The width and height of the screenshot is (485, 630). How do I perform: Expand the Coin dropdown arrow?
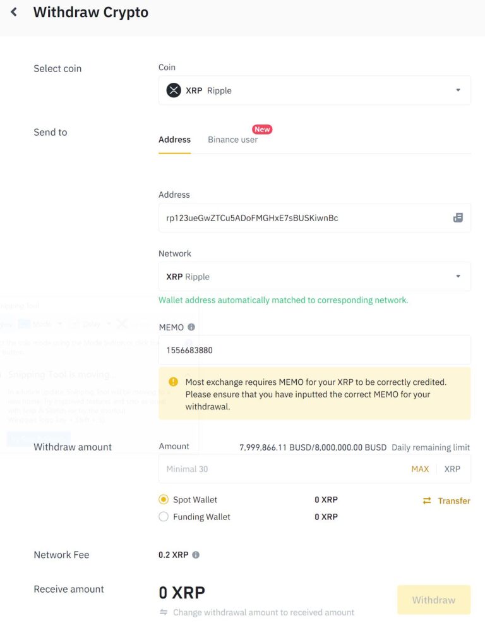coord(458,90)
